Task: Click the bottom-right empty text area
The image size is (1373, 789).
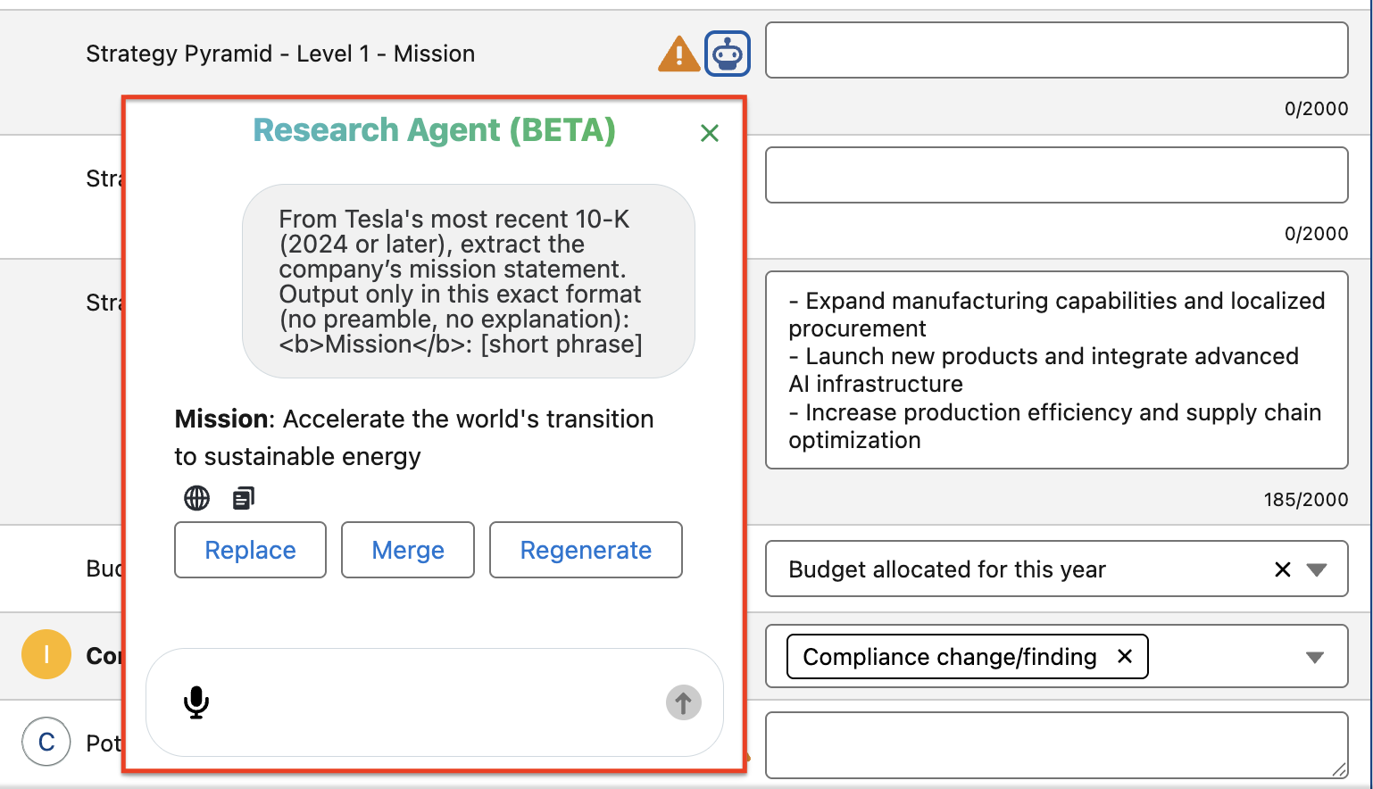Action: pos(1057,745)
